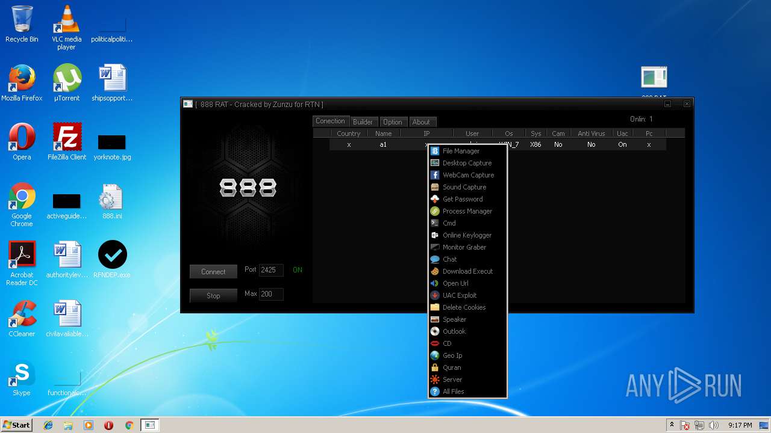Open Process Manager from the menu
The image size is (771, 433).
[467, 211]
